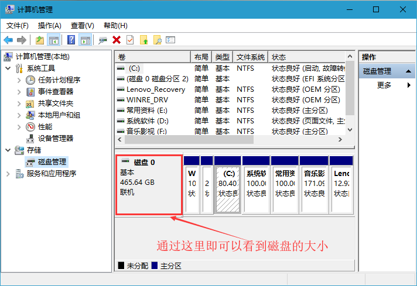Select the Lenovo_Recovery volume row

click(x=230, y=89)
